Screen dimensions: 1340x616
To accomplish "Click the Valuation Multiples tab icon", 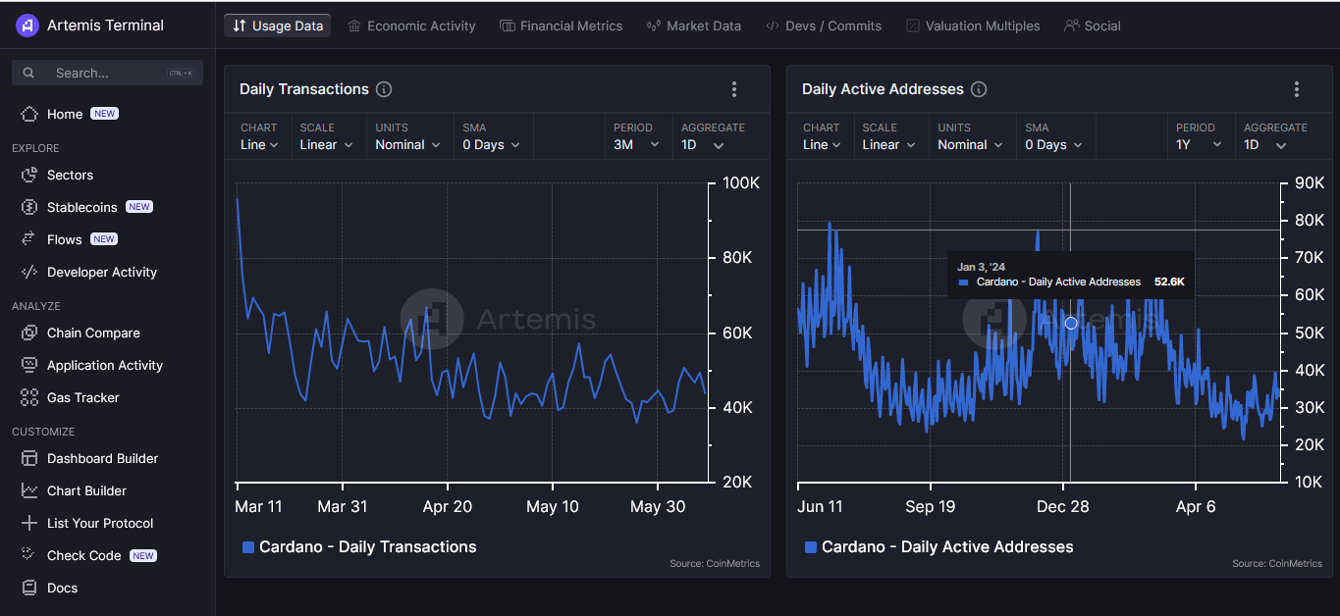I will pos(913,26).
